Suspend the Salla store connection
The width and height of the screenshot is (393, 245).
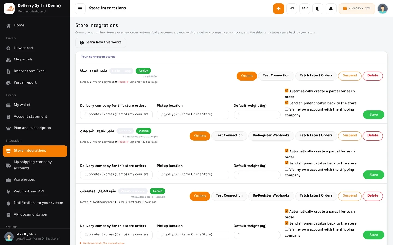click(x=350, y=76)
